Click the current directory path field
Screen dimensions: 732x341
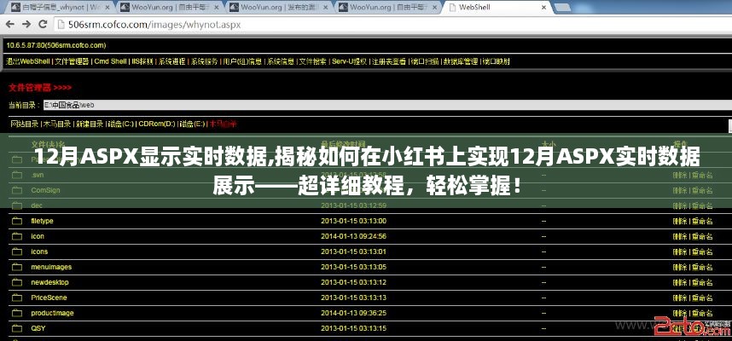387,106
